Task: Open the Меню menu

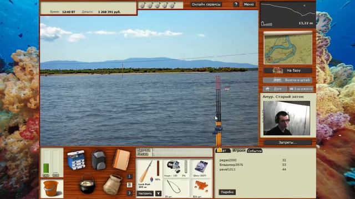Action: coord(249,4)
